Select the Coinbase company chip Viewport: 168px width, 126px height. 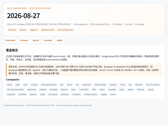pos(43,90)
